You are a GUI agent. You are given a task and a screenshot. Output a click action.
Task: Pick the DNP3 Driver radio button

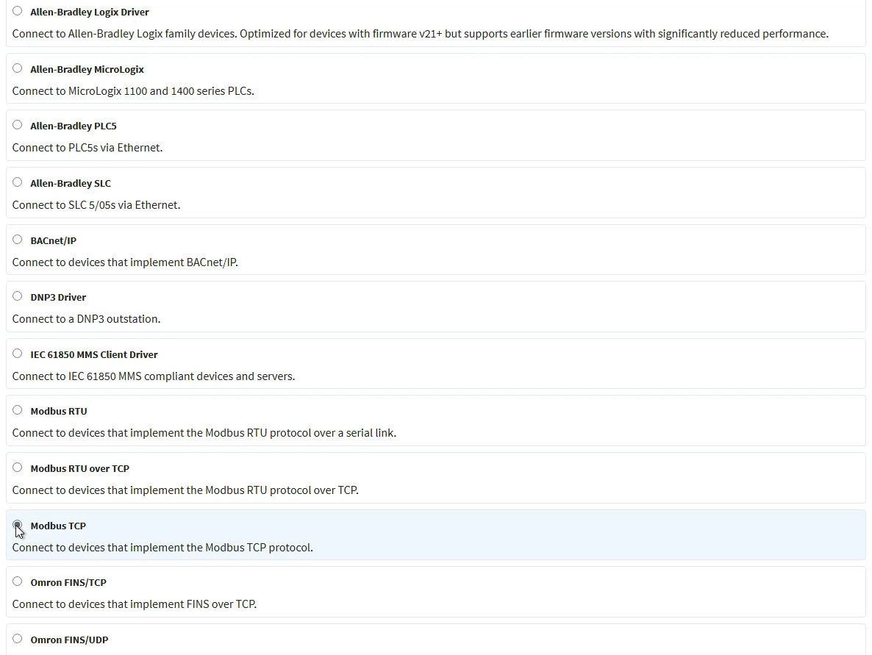[17, 296]
